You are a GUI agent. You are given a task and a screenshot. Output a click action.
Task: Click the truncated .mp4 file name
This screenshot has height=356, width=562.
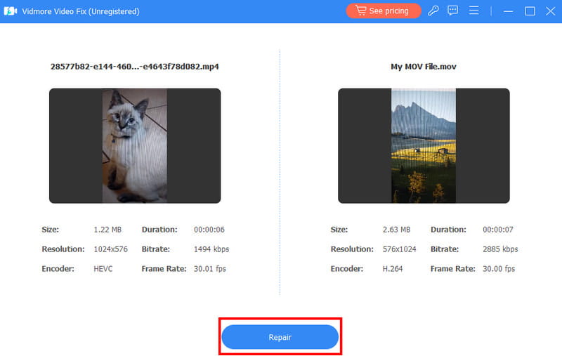(135, 67)
